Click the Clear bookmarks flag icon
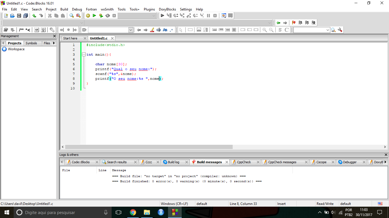 tap(314, 23)
